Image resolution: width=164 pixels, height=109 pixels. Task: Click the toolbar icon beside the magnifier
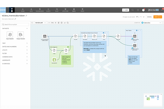[65, 23]
